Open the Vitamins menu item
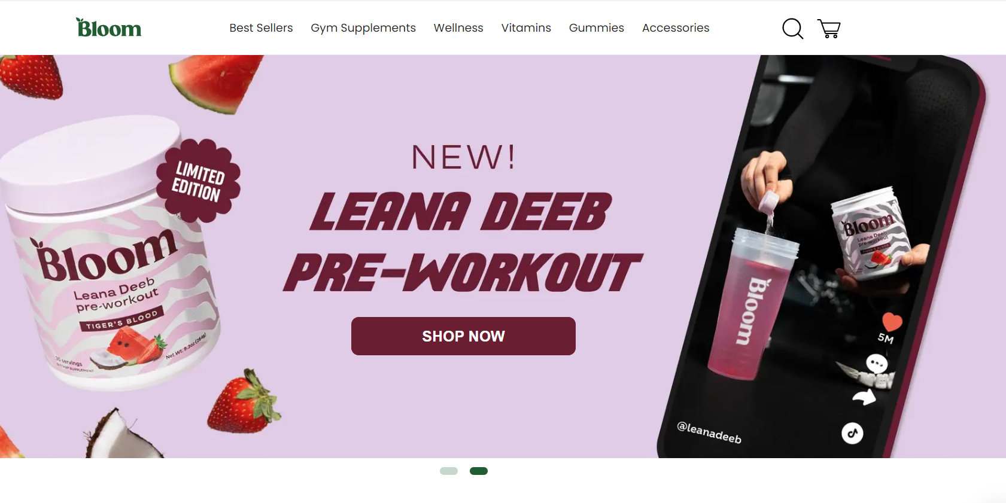This screenshot has height=503, width=1006. coord(526,28)
